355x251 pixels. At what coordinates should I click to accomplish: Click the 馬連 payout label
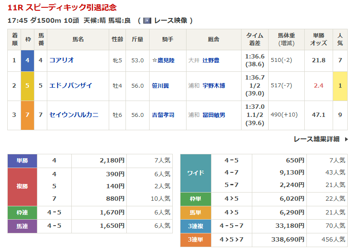pyautogui.click(x=22, y=226)
